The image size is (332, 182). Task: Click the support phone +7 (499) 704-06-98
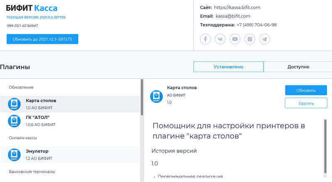click(256, 25)
